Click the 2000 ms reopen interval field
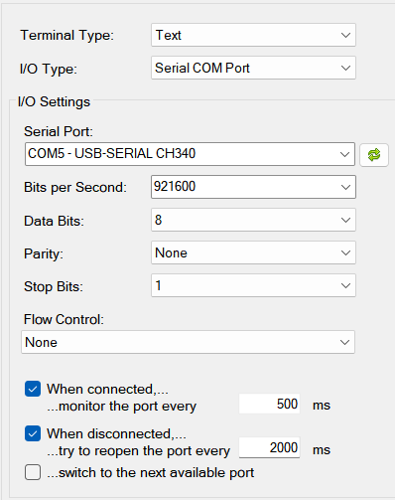Screen dimensions: 395x500 tap(269, 448)
